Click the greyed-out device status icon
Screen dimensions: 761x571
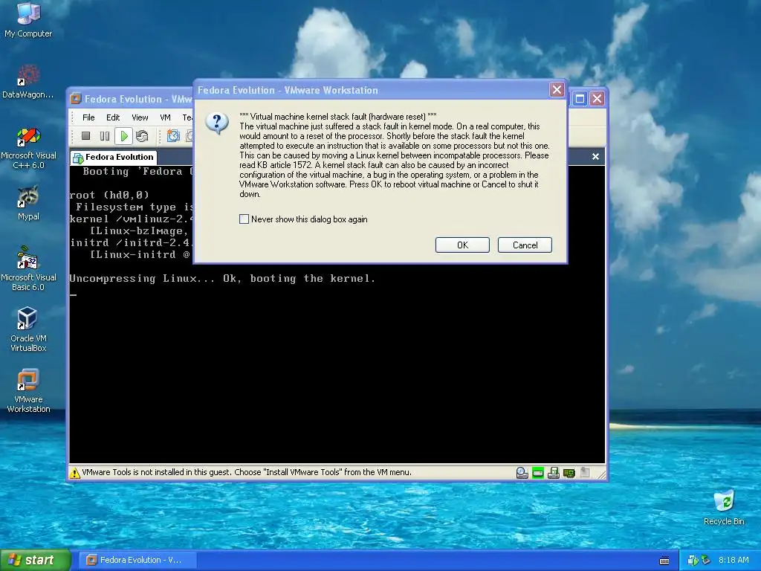585,472
